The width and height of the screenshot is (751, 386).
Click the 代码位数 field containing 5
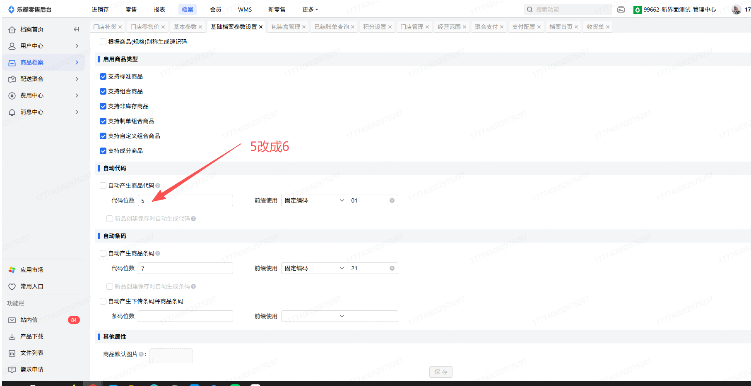tap(185, 200)
